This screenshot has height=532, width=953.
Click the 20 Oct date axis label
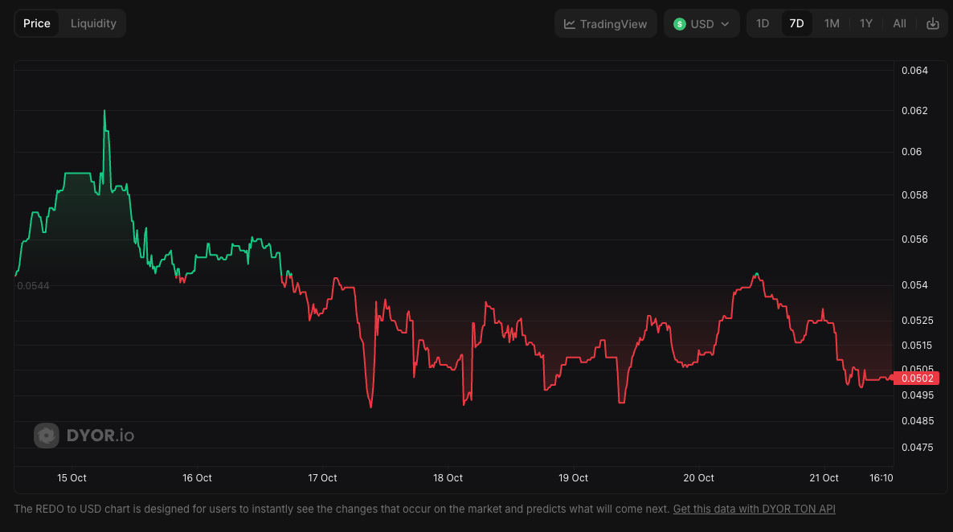pyautogui.click(x=698, y=478)
